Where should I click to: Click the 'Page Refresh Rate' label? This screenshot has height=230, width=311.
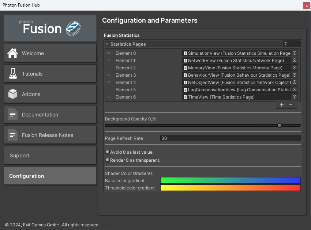point(124,138)
